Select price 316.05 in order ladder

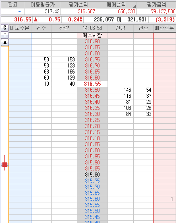tap(92, 145)
